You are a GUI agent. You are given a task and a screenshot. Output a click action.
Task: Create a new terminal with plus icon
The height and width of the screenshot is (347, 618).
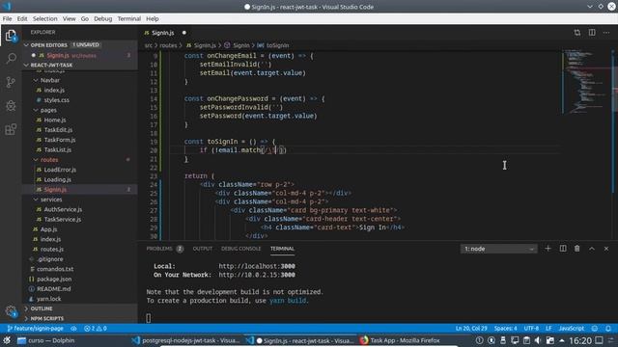(548, 249)
